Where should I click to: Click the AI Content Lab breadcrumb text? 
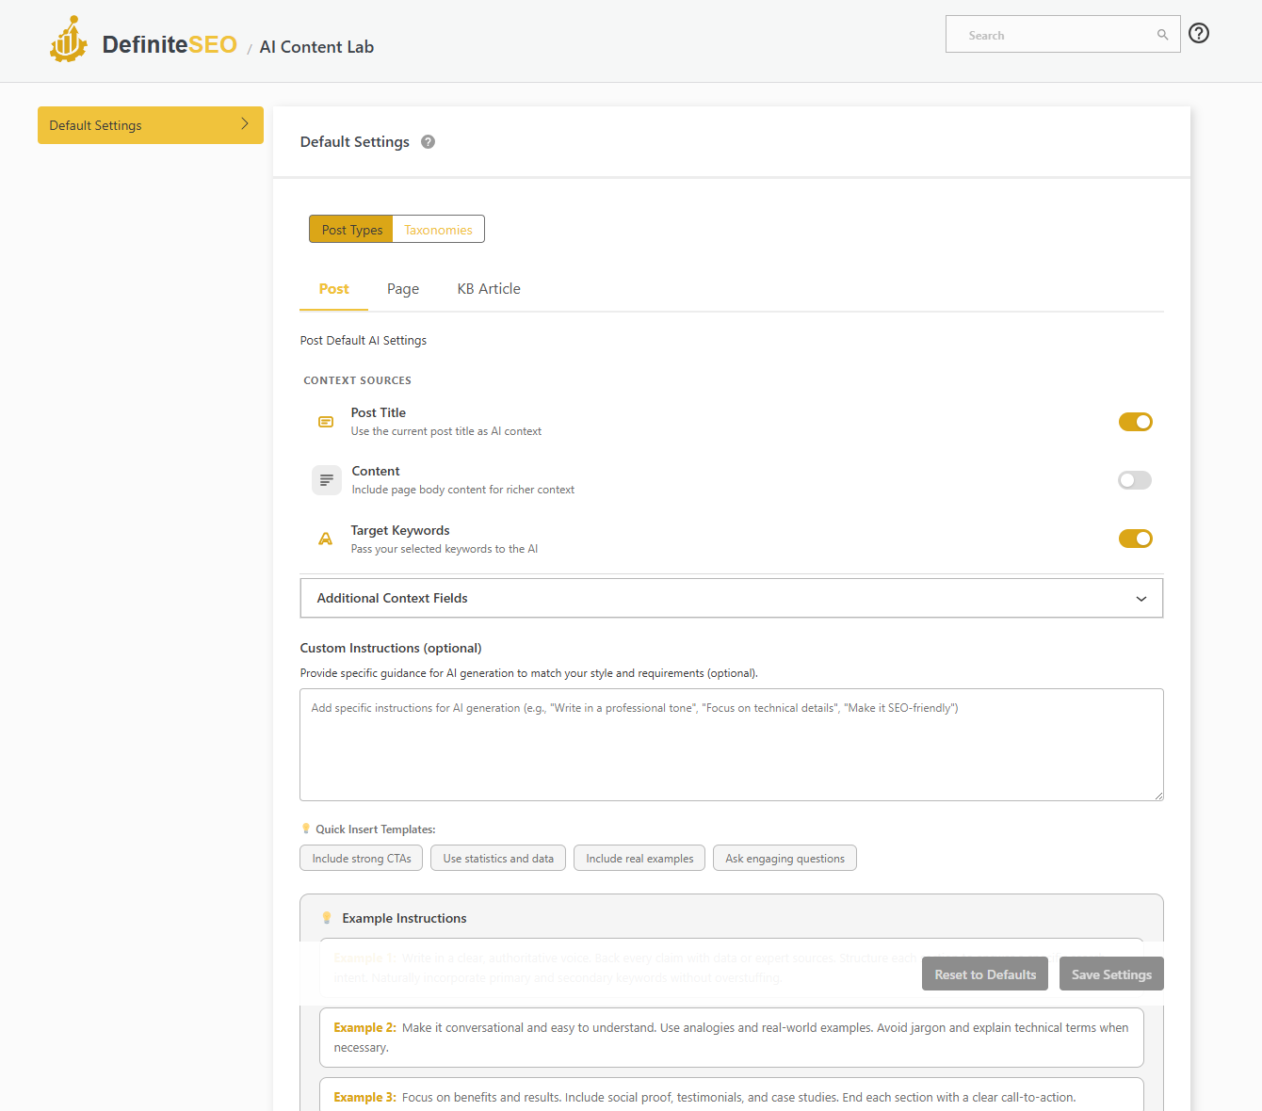pyautogui.click(x=316, y=47)
